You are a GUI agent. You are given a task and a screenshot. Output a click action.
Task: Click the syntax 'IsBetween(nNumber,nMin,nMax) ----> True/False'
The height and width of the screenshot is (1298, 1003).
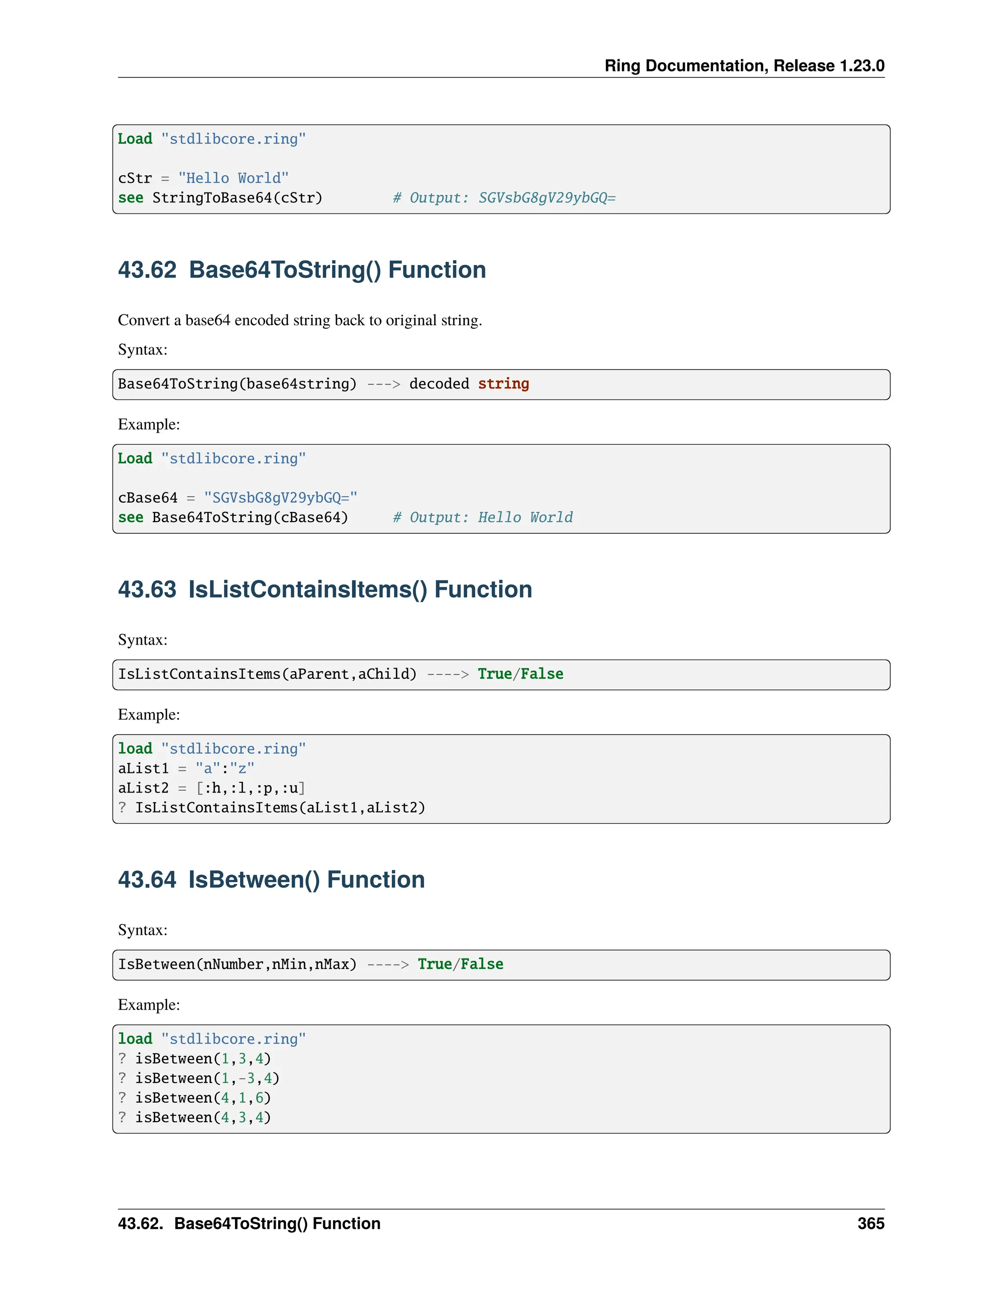tap(310, 964)
